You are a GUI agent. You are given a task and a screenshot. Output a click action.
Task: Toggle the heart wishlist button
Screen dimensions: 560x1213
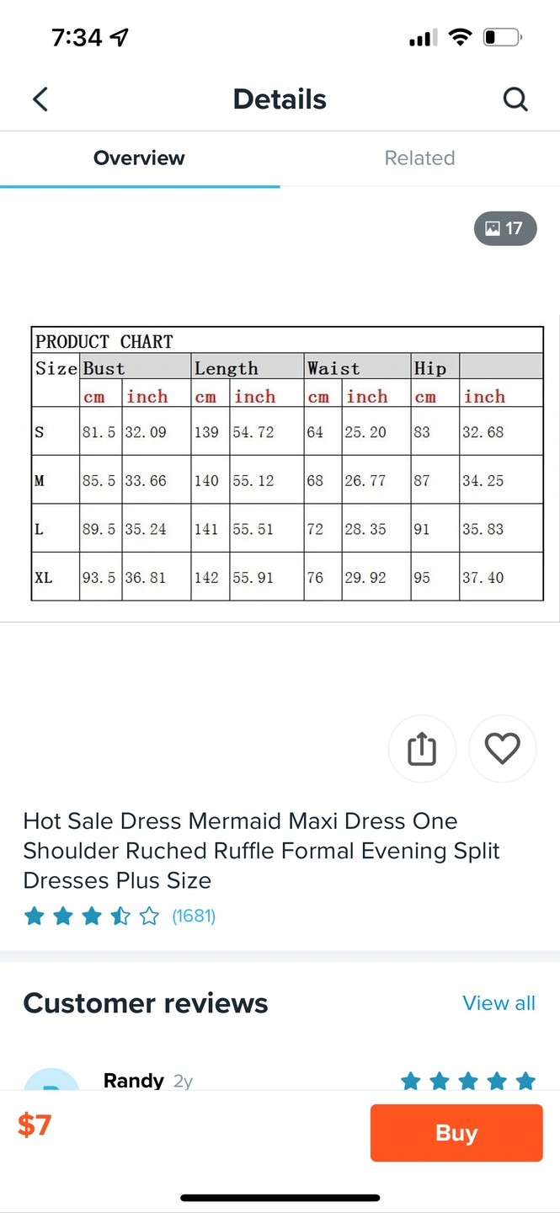(x=502, y=749)
